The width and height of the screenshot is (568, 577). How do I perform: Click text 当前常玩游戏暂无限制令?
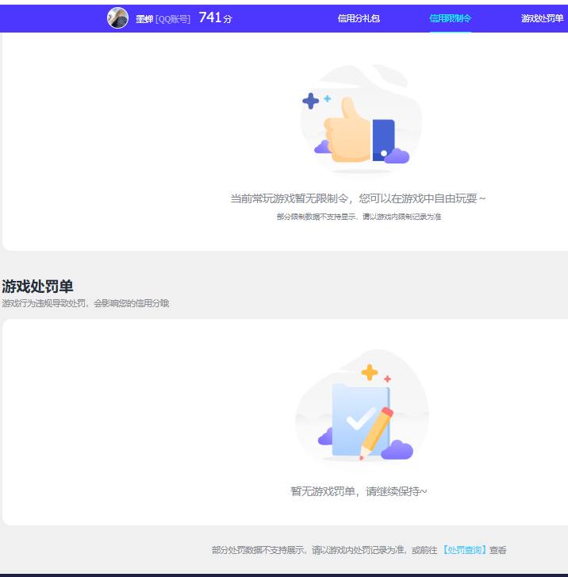click(x=289, y=198)
